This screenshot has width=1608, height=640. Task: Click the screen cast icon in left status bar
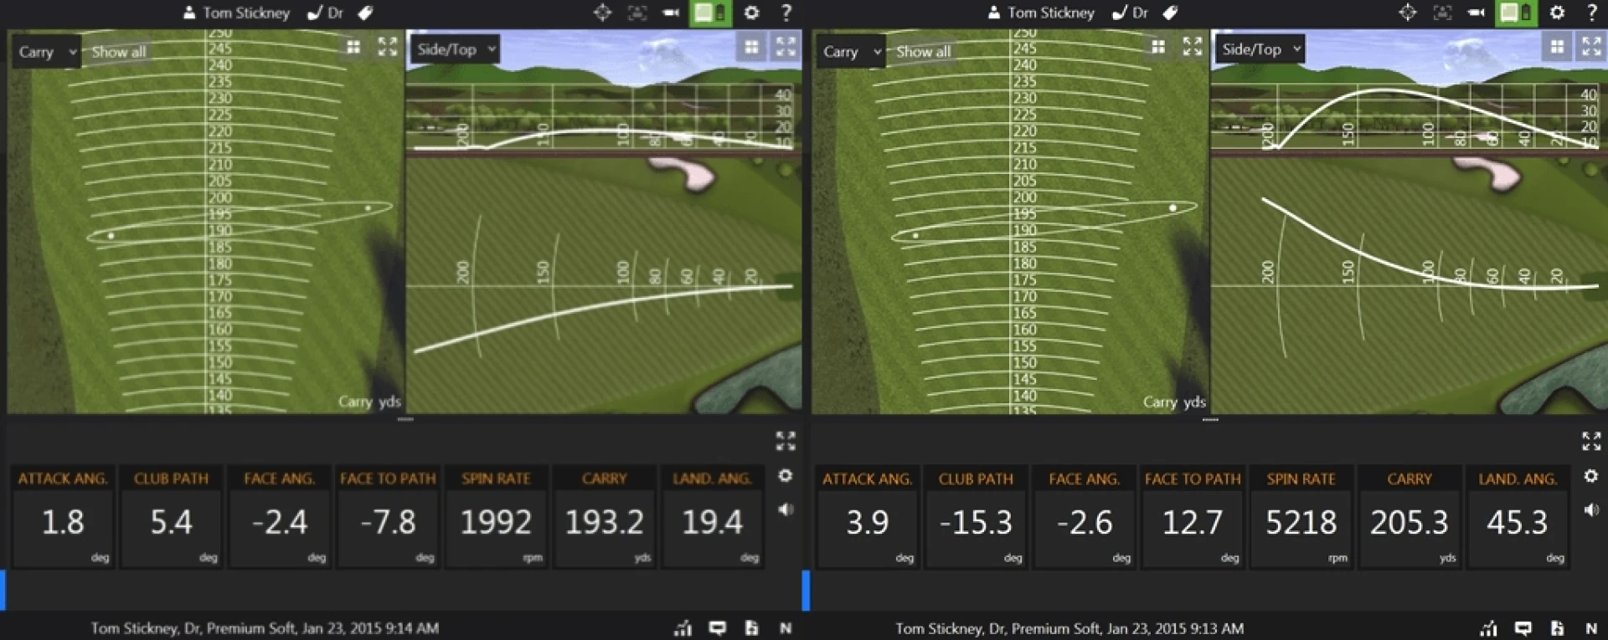[718, 627]
